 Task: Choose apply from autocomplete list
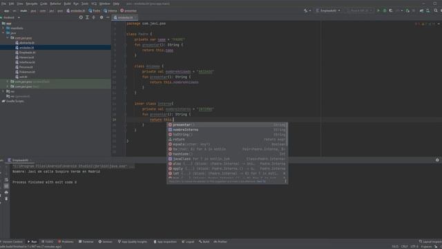[x=227, y=169]
